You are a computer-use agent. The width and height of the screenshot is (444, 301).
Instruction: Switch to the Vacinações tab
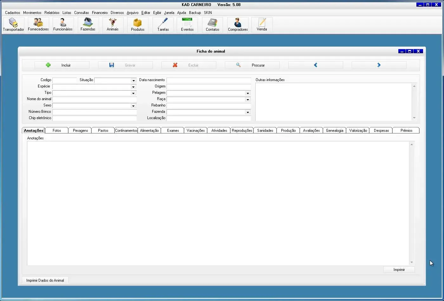click(196, 131)
